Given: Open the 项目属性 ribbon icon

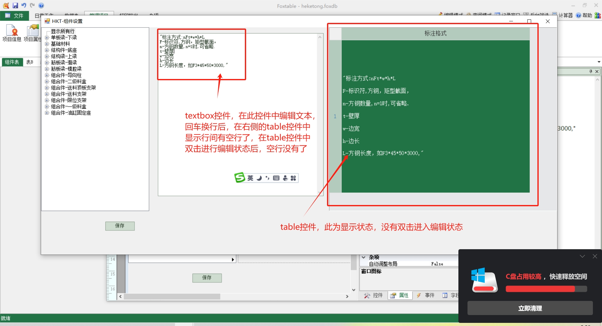Looking at the screenshot, I should 32,33.
